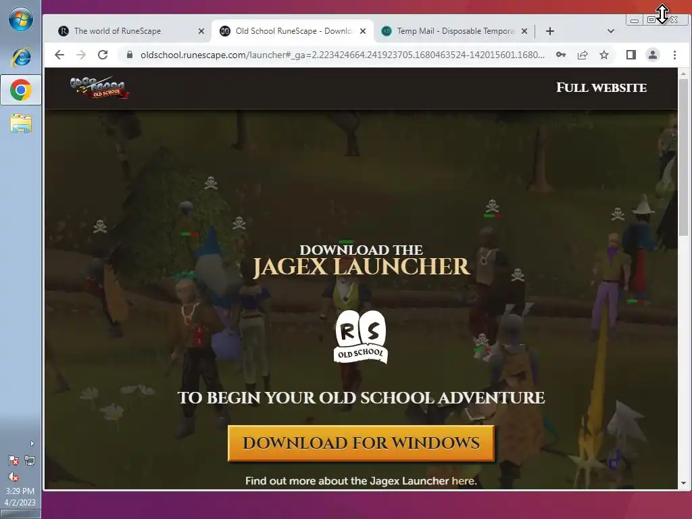Viewport: 692px width, 519px height.
Task: Open Chrome three-dot menu
Action: click(674, 55)
